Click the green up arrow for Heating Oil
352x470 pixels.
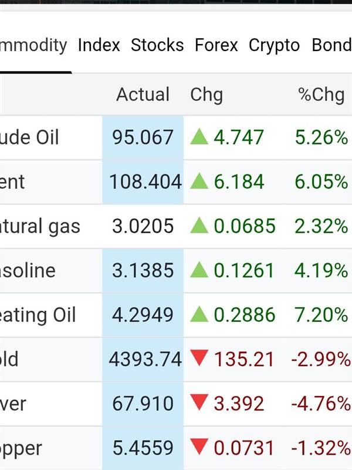199,315
